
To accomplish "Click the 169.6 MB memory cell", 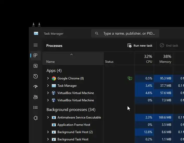I will pyautogui.click(x=163, y=117).
